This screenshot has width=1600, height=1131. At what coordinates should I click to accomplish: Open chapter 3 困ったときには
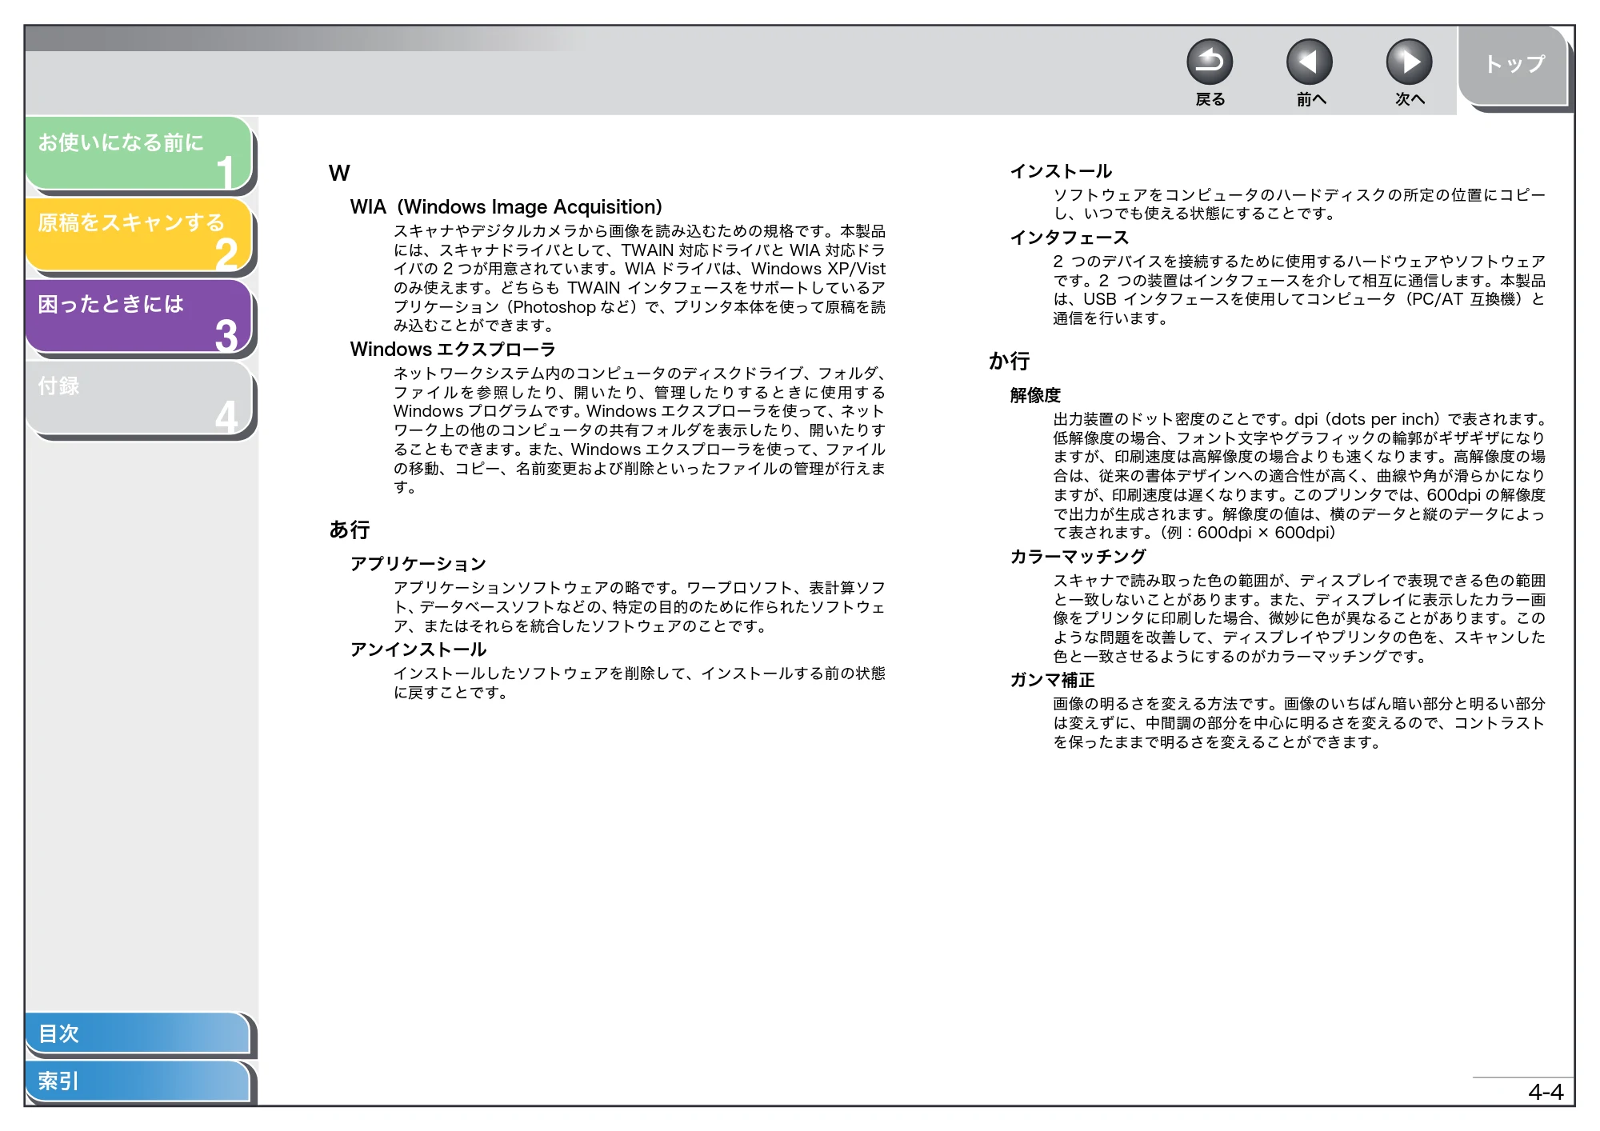point(139,317)
